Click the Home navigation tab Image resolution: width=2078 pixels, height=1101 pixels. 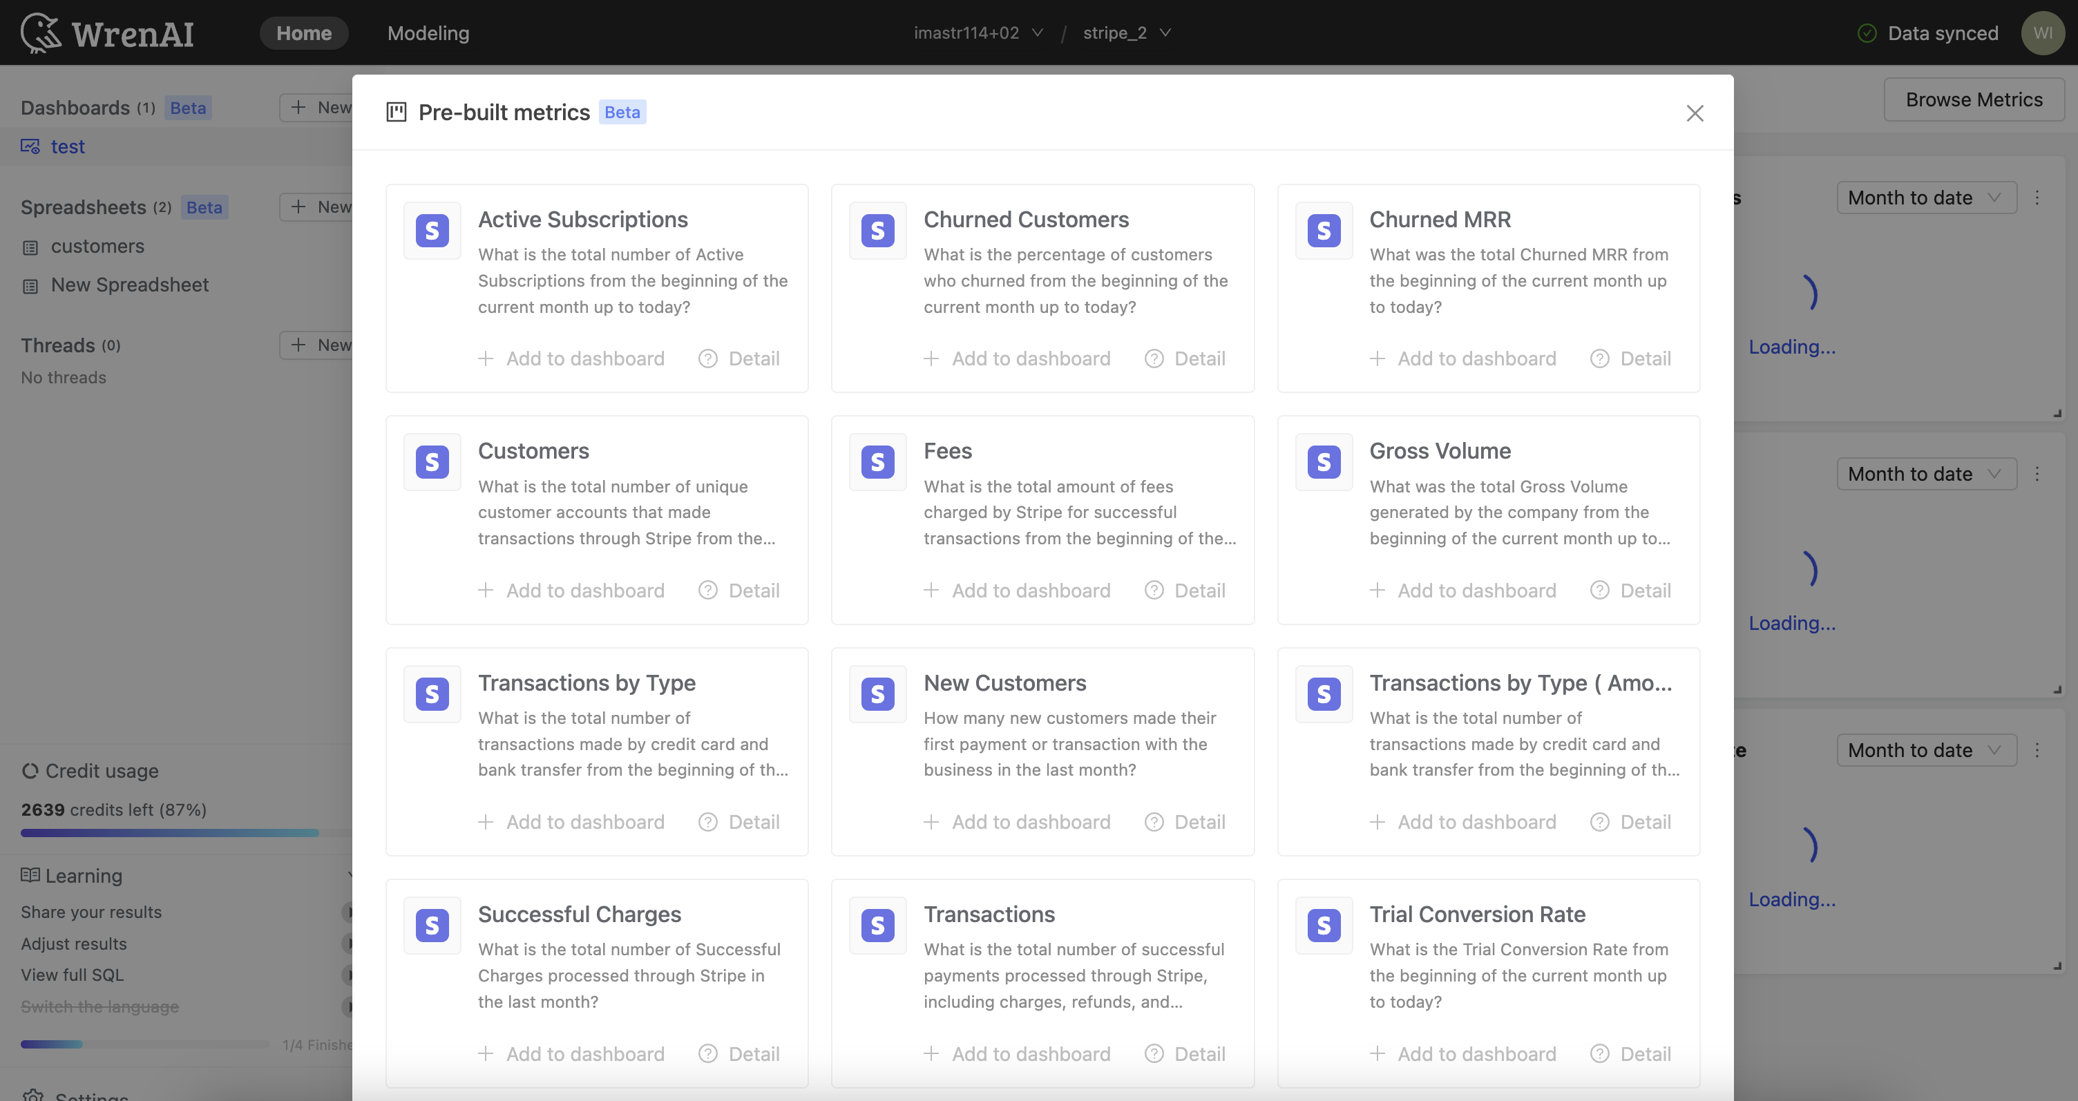pyautogui.click(x=304, y=32)
